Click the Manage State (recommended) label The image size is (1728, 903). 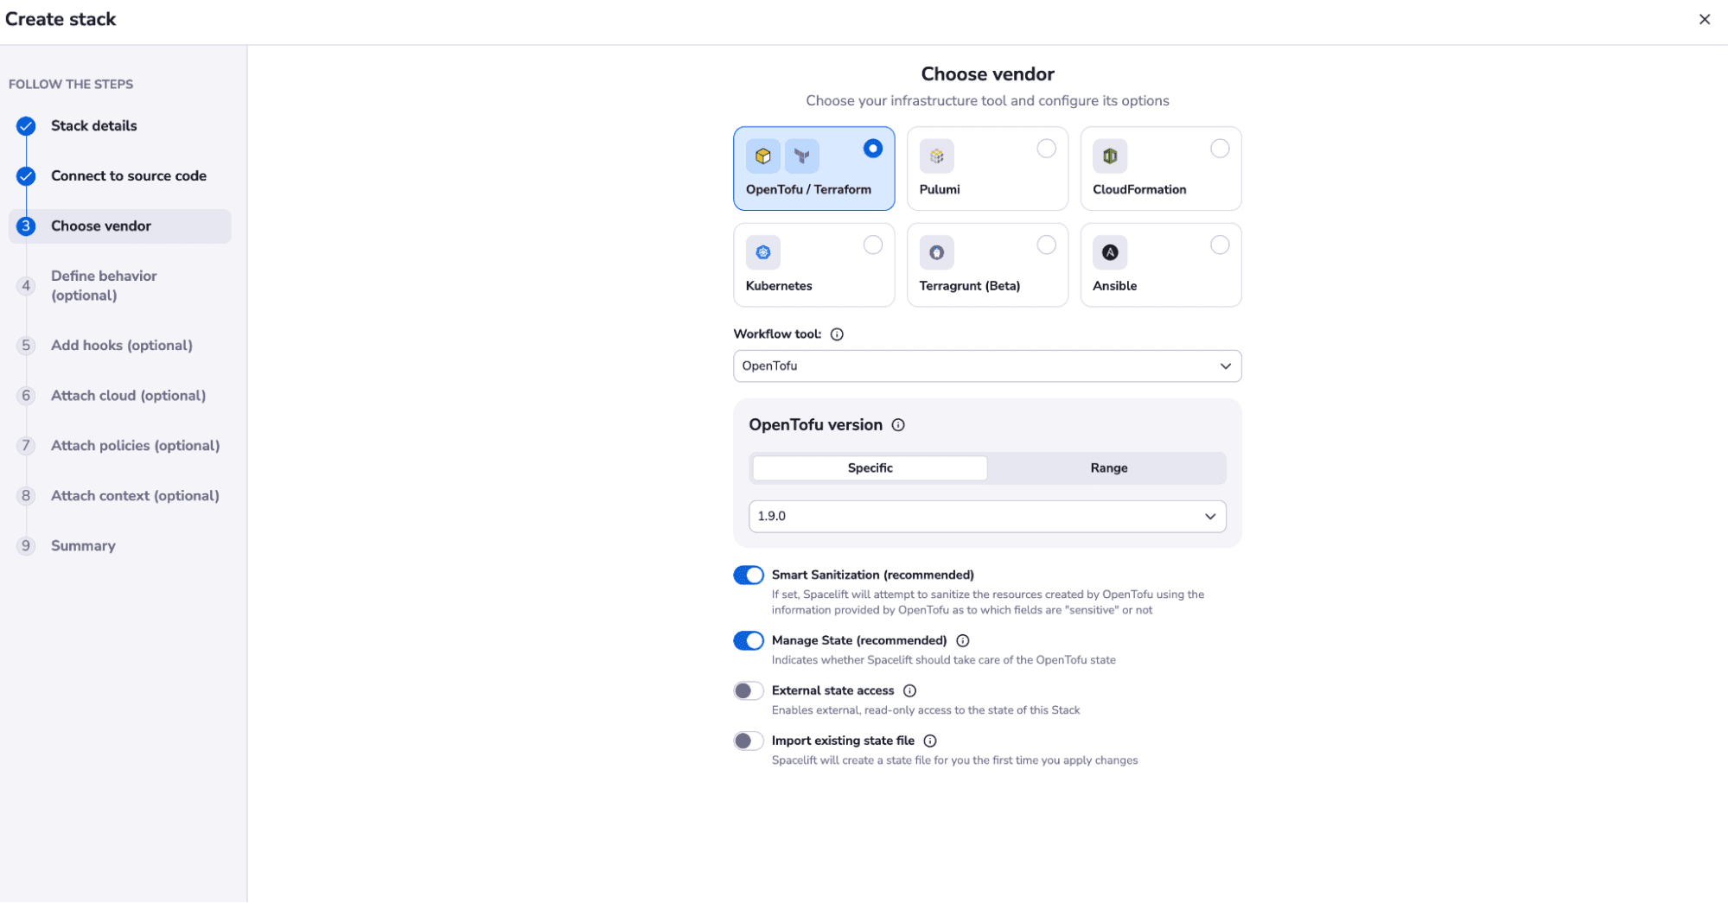coord(859,641)
